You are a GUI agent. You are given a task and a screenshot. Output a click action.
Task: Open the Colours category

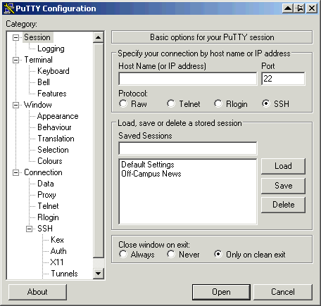point(50,161)
